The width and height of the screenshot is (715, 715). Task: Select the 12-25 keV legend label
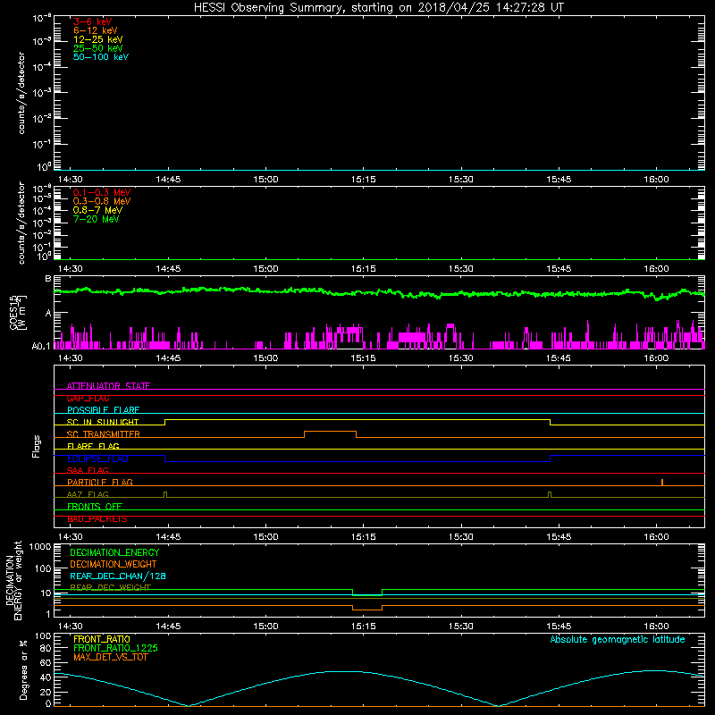(x=98, y=39)
